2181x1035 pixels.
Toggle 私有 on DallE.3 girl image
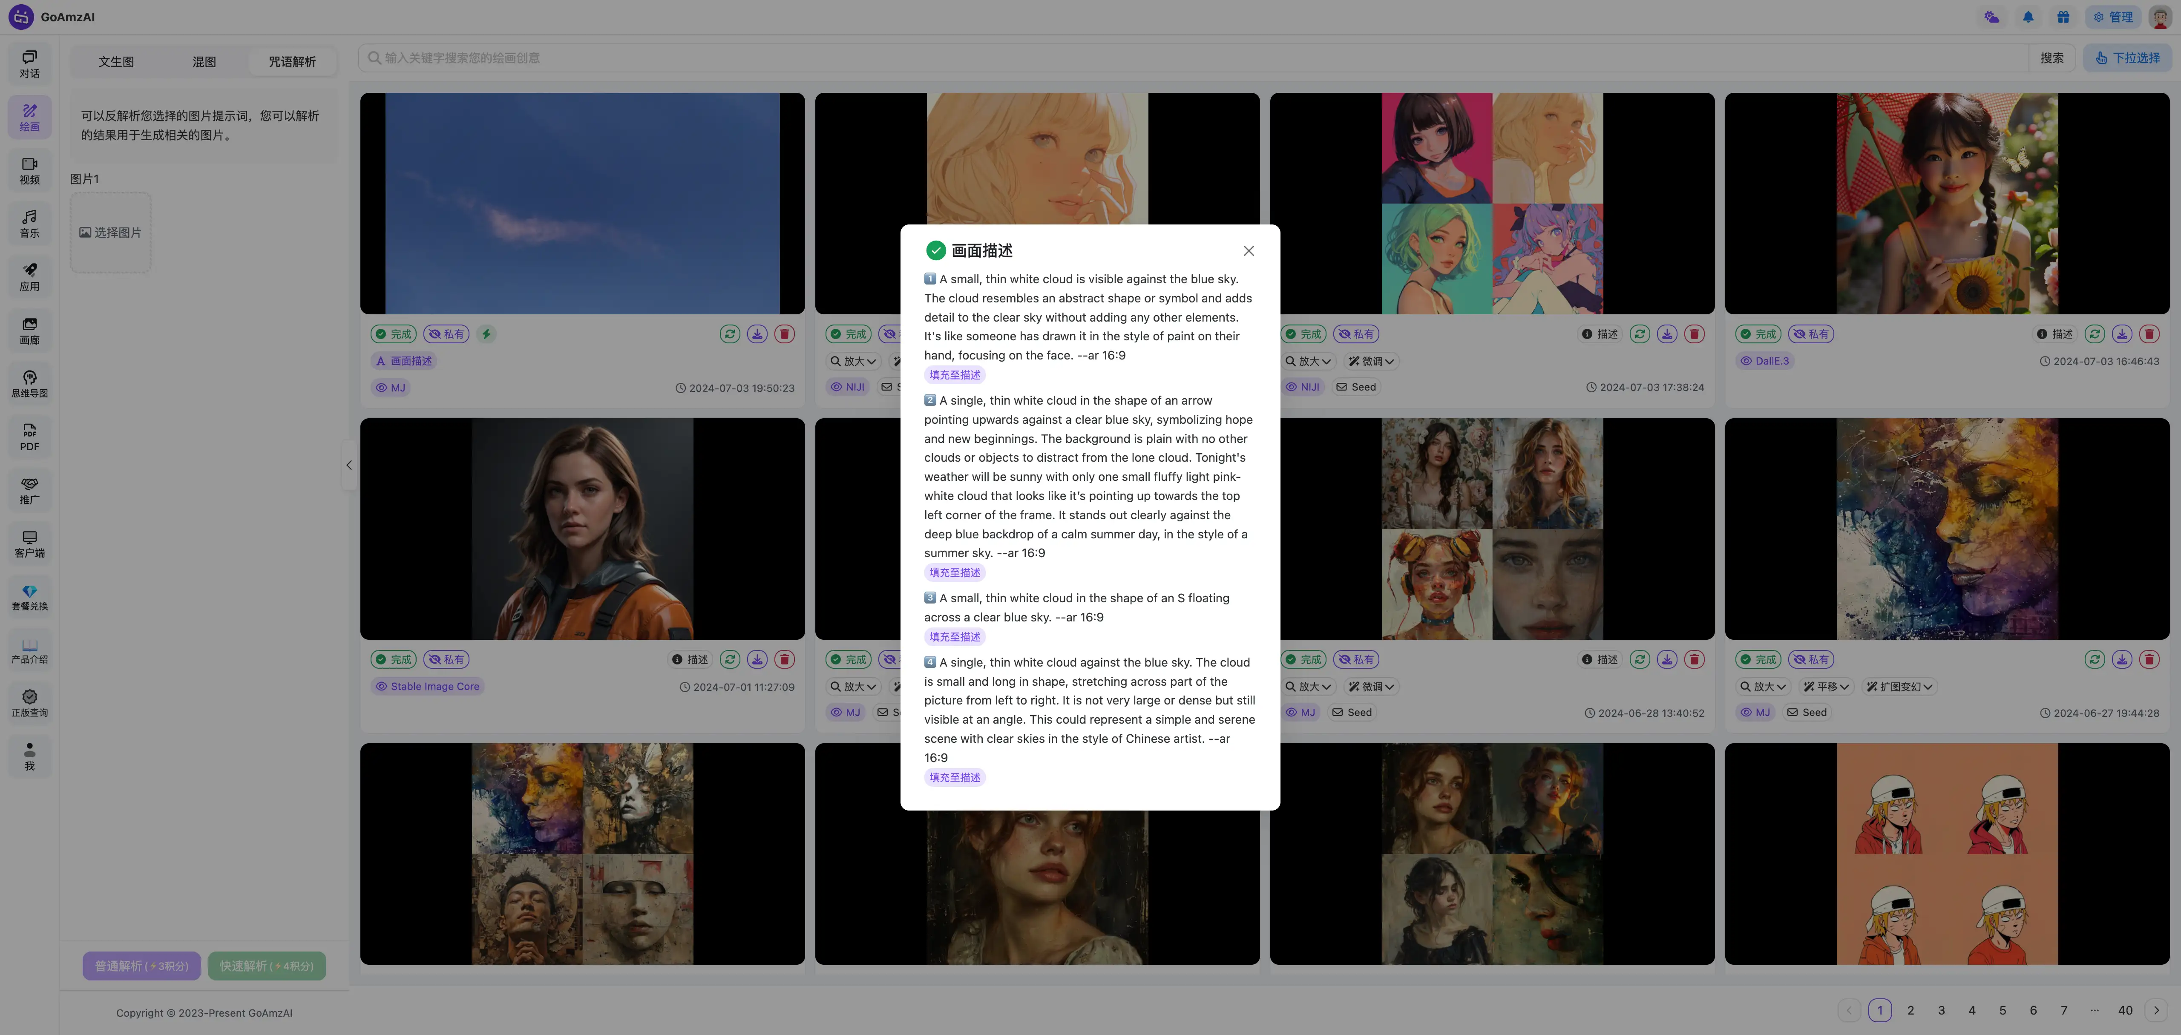pyautogui.click(x=1811, y=334)
